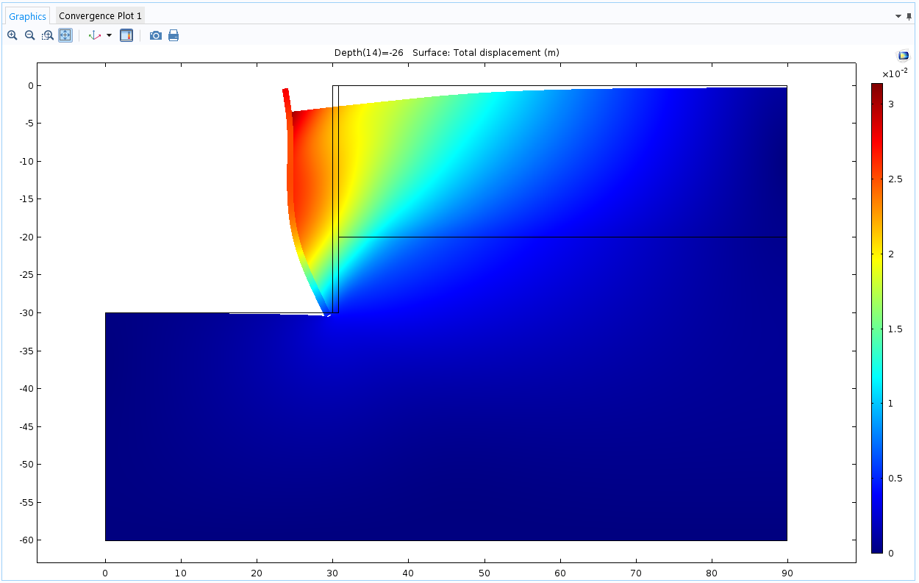Switch to the Graphics tab
Viewport: 919px width, 583px height.
[28, 16]
